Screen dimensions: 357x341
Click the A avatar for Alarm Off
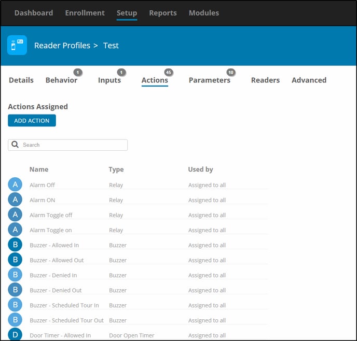click(15, 184)
